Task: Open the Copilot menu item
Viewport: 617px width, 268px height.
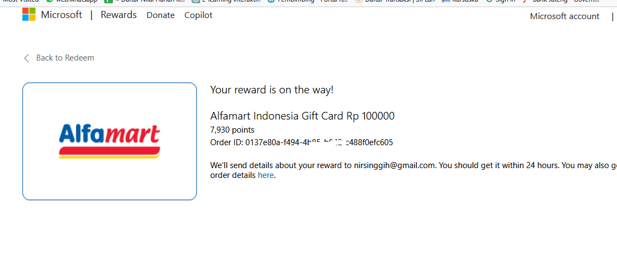Action: point(199,15)
